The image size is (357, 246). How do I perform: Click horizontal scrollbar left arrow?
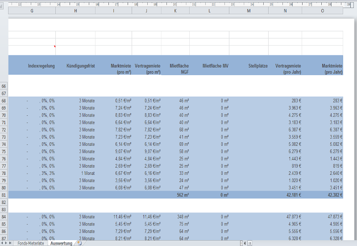[245, 243]
